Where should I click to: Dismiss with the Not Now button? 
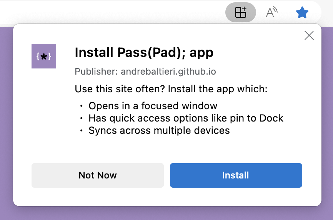click(x=98, y=175)
